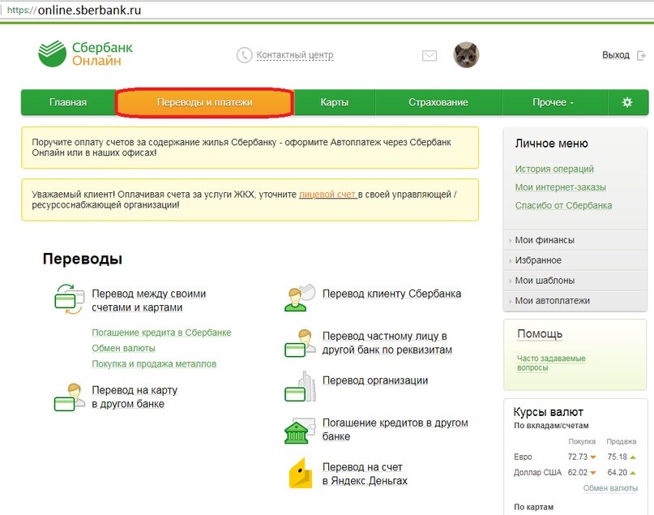This screenshot has width=654, height=515.
Task: Click the Euro sell rate up arrow
Action: pos(633,457)
